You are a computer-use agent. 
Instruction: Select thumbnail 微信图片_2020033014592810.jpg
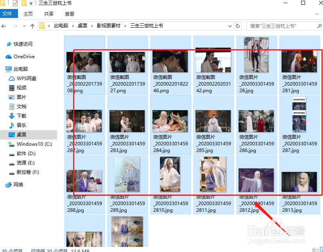tap(170, 174)
